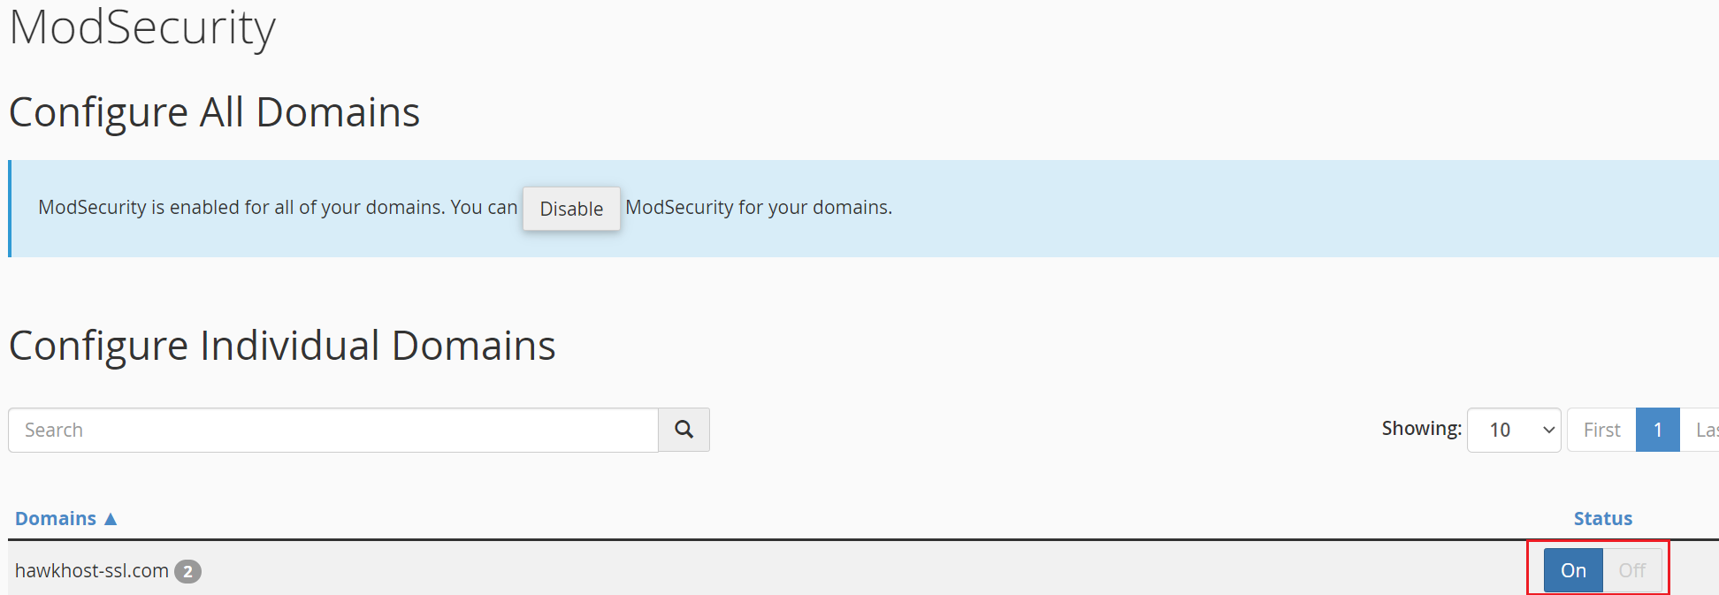Image resolution: width=1719 pixels, height=595 pixels.
Task: Click the "ModSecurity is enabled" notice text
Action: coord(278,208)
